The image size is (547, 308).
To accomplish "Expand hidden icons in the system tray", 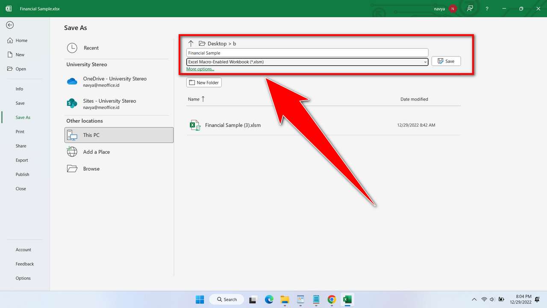I will point(474,299).
